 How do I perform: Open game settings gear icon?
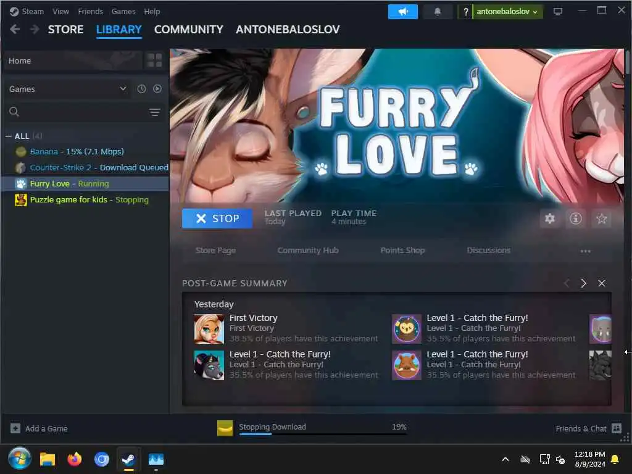550,218
